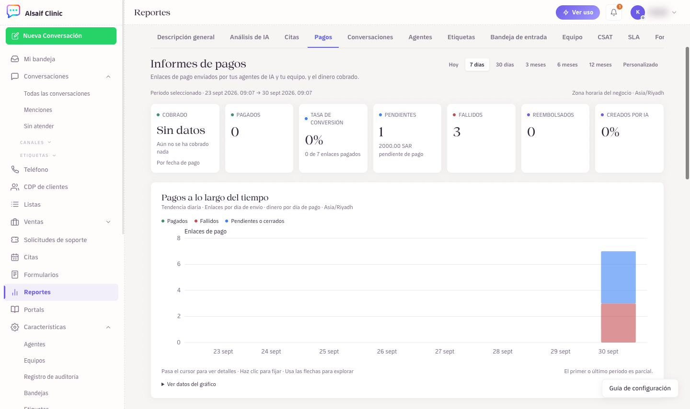
Task: Open the SLA report tab
Action: [x=634, y=37]
